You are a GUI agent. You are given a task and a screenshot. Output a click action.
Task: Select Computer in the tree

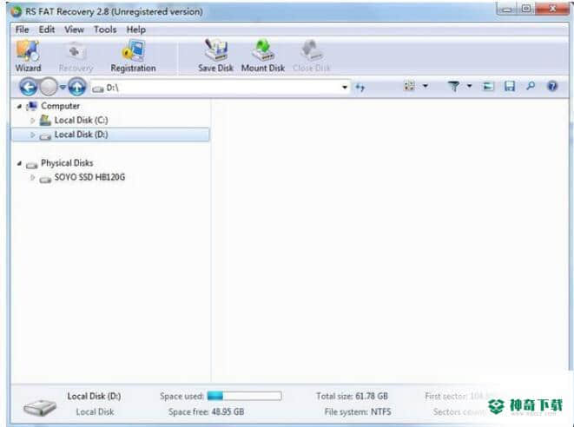pos(60,106)
